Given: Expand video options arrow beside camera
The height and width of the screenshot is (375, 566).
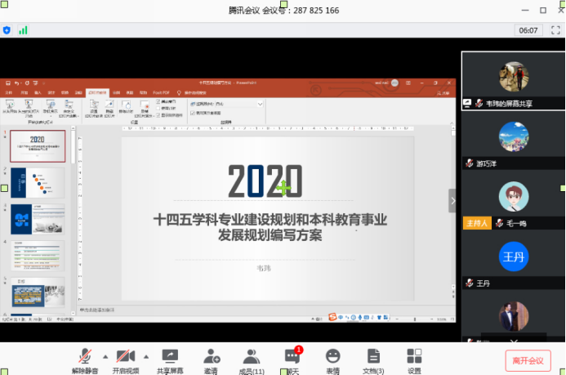Looking at the screenshot, I should pyautogui.click(x=146, y=355).
